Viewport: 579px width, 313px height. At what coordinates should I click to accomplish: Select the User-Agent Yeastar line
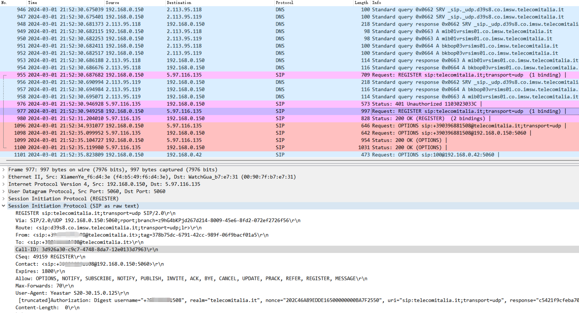pos(72,293)
